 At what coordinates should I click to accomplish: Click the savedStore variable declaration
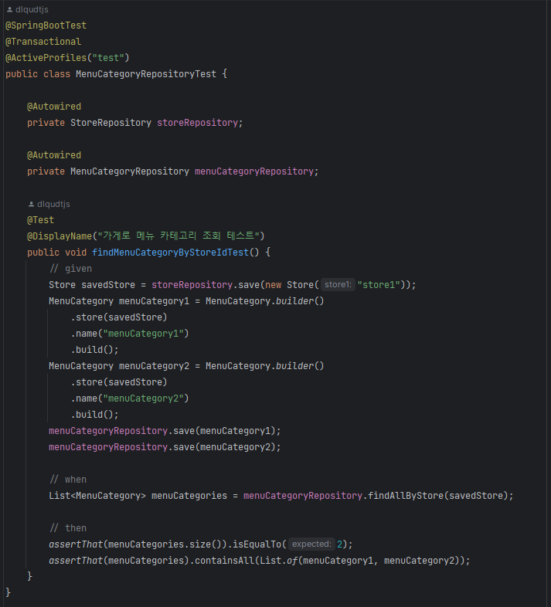point(108,285)
